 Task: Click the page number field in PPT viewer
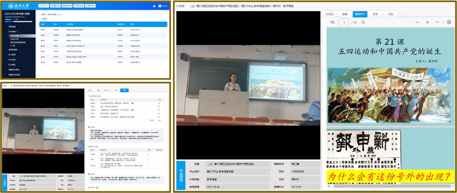pyautogui.click(x=344, y=22)
